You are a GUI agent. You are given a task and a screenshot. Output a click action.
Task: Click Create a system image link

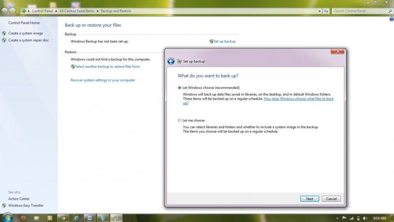25,34
